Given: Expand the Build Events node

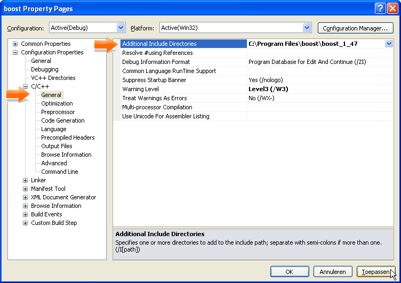Looking at the screenshot, I should 25,214.
